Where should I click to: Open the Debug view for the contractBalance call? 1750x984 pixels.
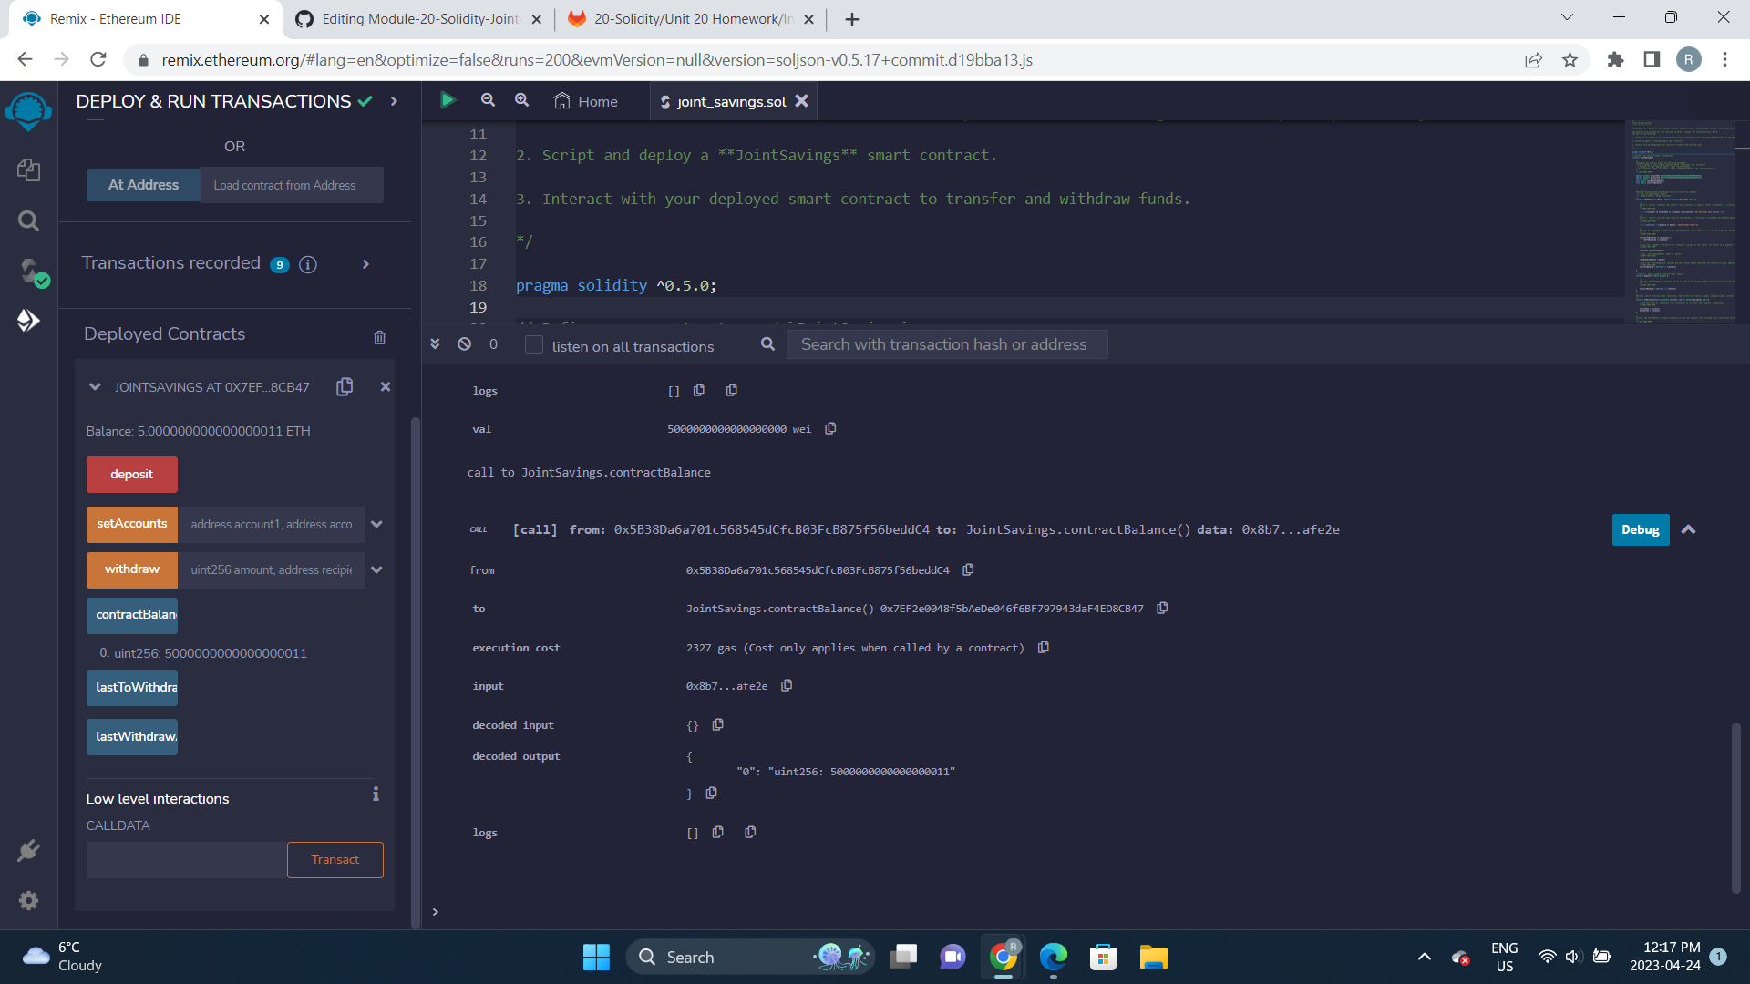click(x=1639, y=529)
